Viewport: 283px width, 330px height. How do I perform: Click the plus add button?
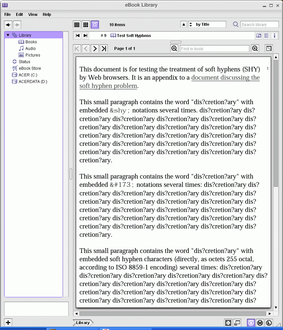(x=8, y=322)
